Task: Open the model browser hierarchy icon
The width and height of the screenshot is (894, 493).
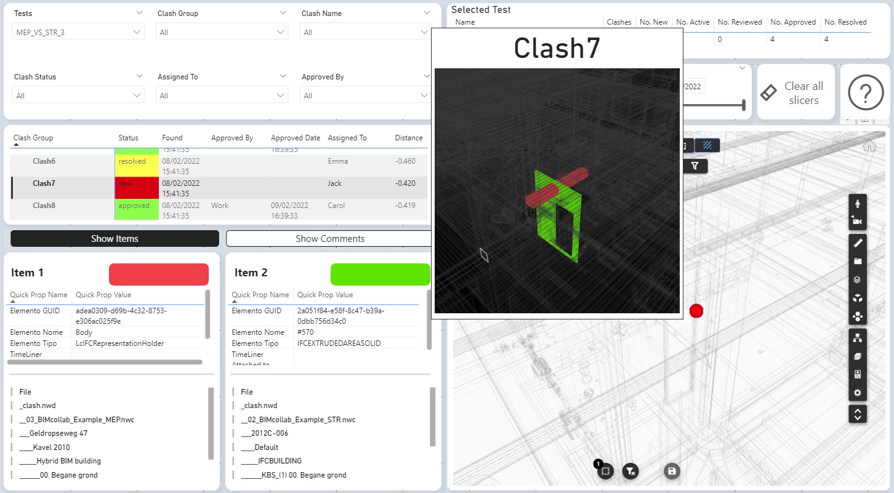Action: pos(858,338)
